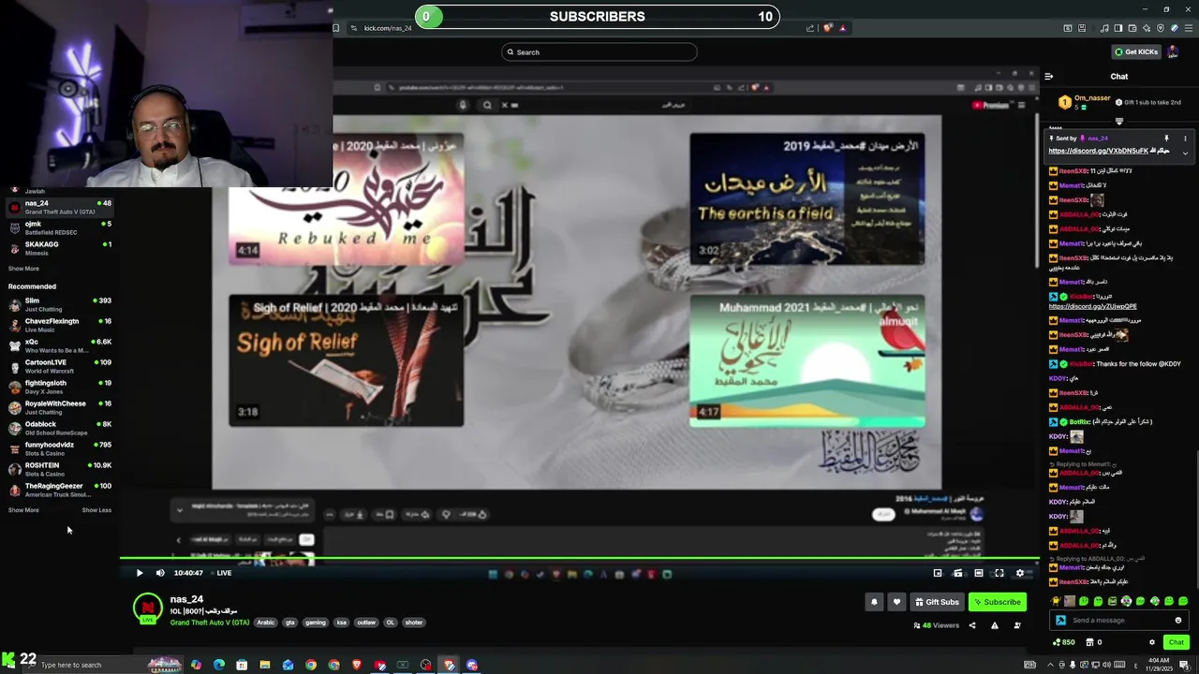Image resolution: width=1199 pixels, height=674 pixels.
Task: Open The earth is a field thumbnail
Action: [x=807, y=199]
